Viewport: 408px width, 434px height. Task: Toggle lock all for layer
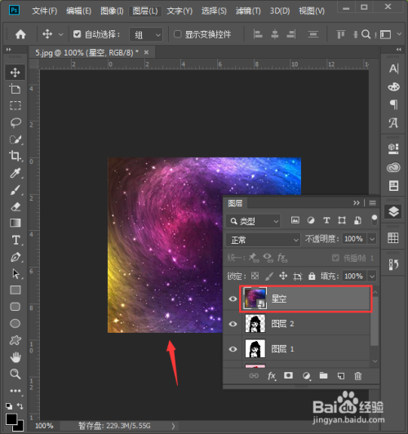(312, 276)
